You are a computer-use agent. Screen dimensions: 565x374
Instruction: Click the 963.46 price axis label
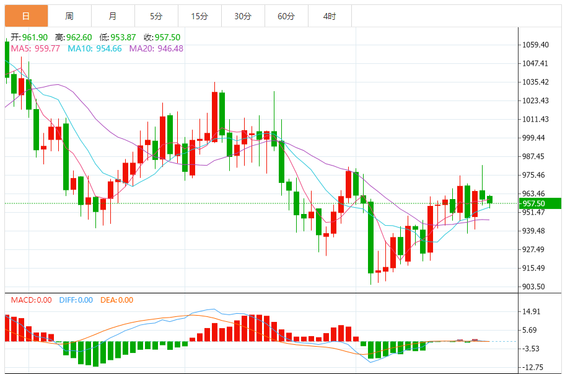(533, 194)
